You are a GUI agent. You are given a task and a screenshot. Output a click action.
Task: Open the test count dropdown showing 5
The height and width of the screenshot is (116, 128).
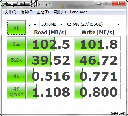pyautogui.click(x=32, y=24)
